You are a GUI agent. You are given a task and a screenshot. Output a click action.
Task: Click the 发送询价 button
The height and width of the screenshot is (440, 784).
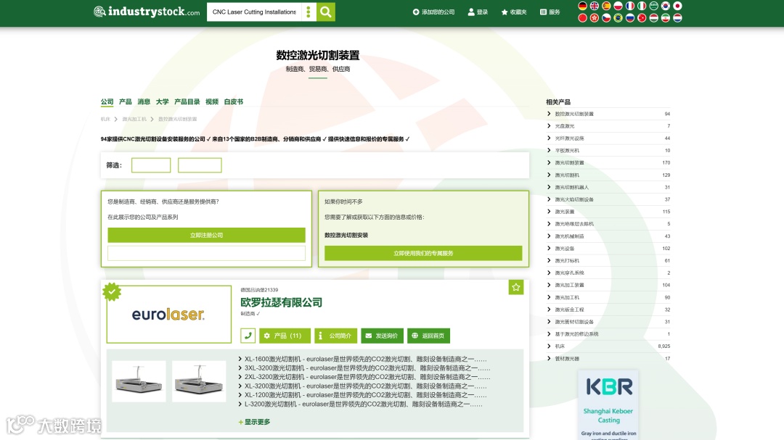pos(383,336)
